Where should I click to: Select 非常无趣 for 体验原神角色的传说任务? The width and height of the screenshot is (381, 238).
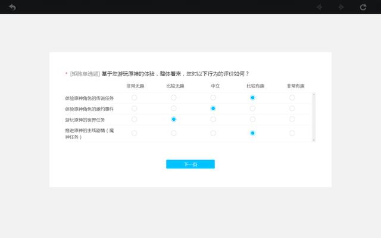pos(134,98)
